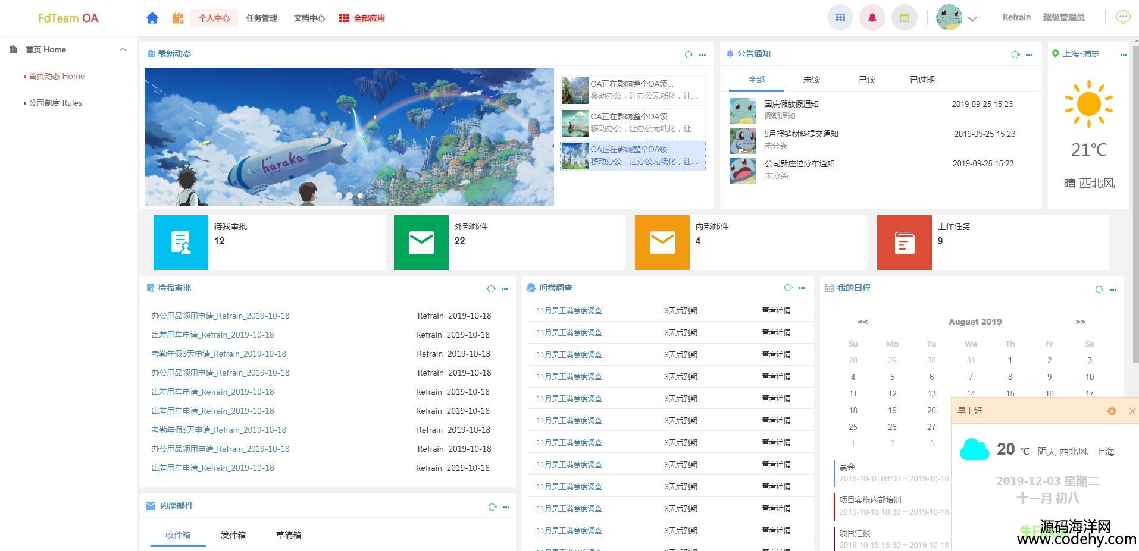This screenshot has height=551, width=1139.
Task: Select the 未读 announcements tab
Action: point(812,80)
